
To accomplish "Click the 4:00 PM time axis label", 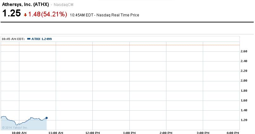I will [x=233, y=133].
